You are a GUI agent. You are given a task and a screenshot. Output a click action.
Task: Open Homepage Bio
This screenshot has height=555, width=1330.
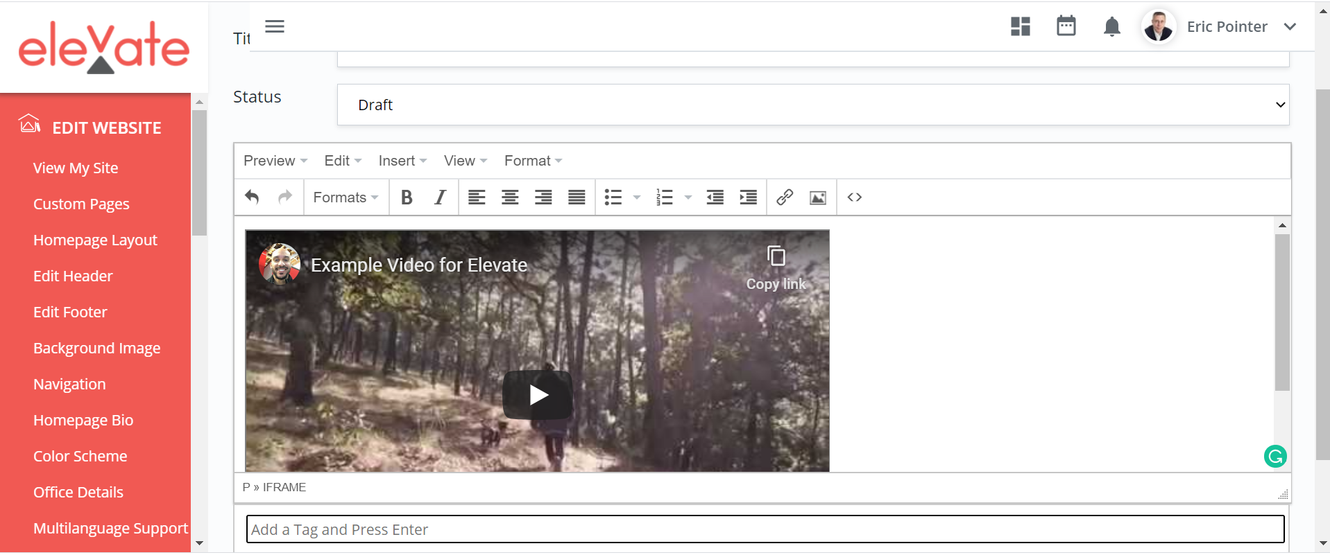pyautogui.click(x=83, y=420)
